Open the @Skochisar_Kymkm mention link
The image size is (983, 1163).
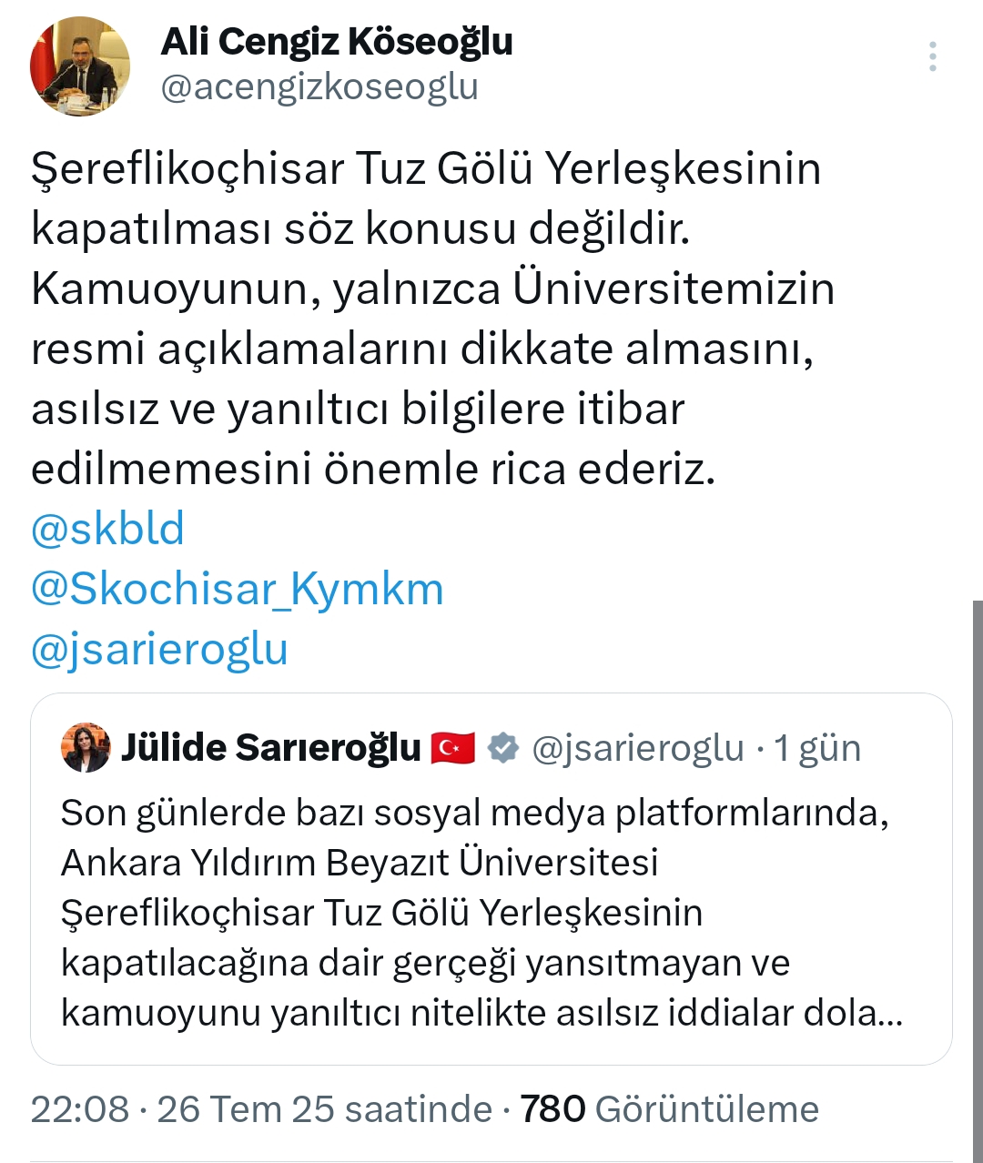tap(237, 589)
